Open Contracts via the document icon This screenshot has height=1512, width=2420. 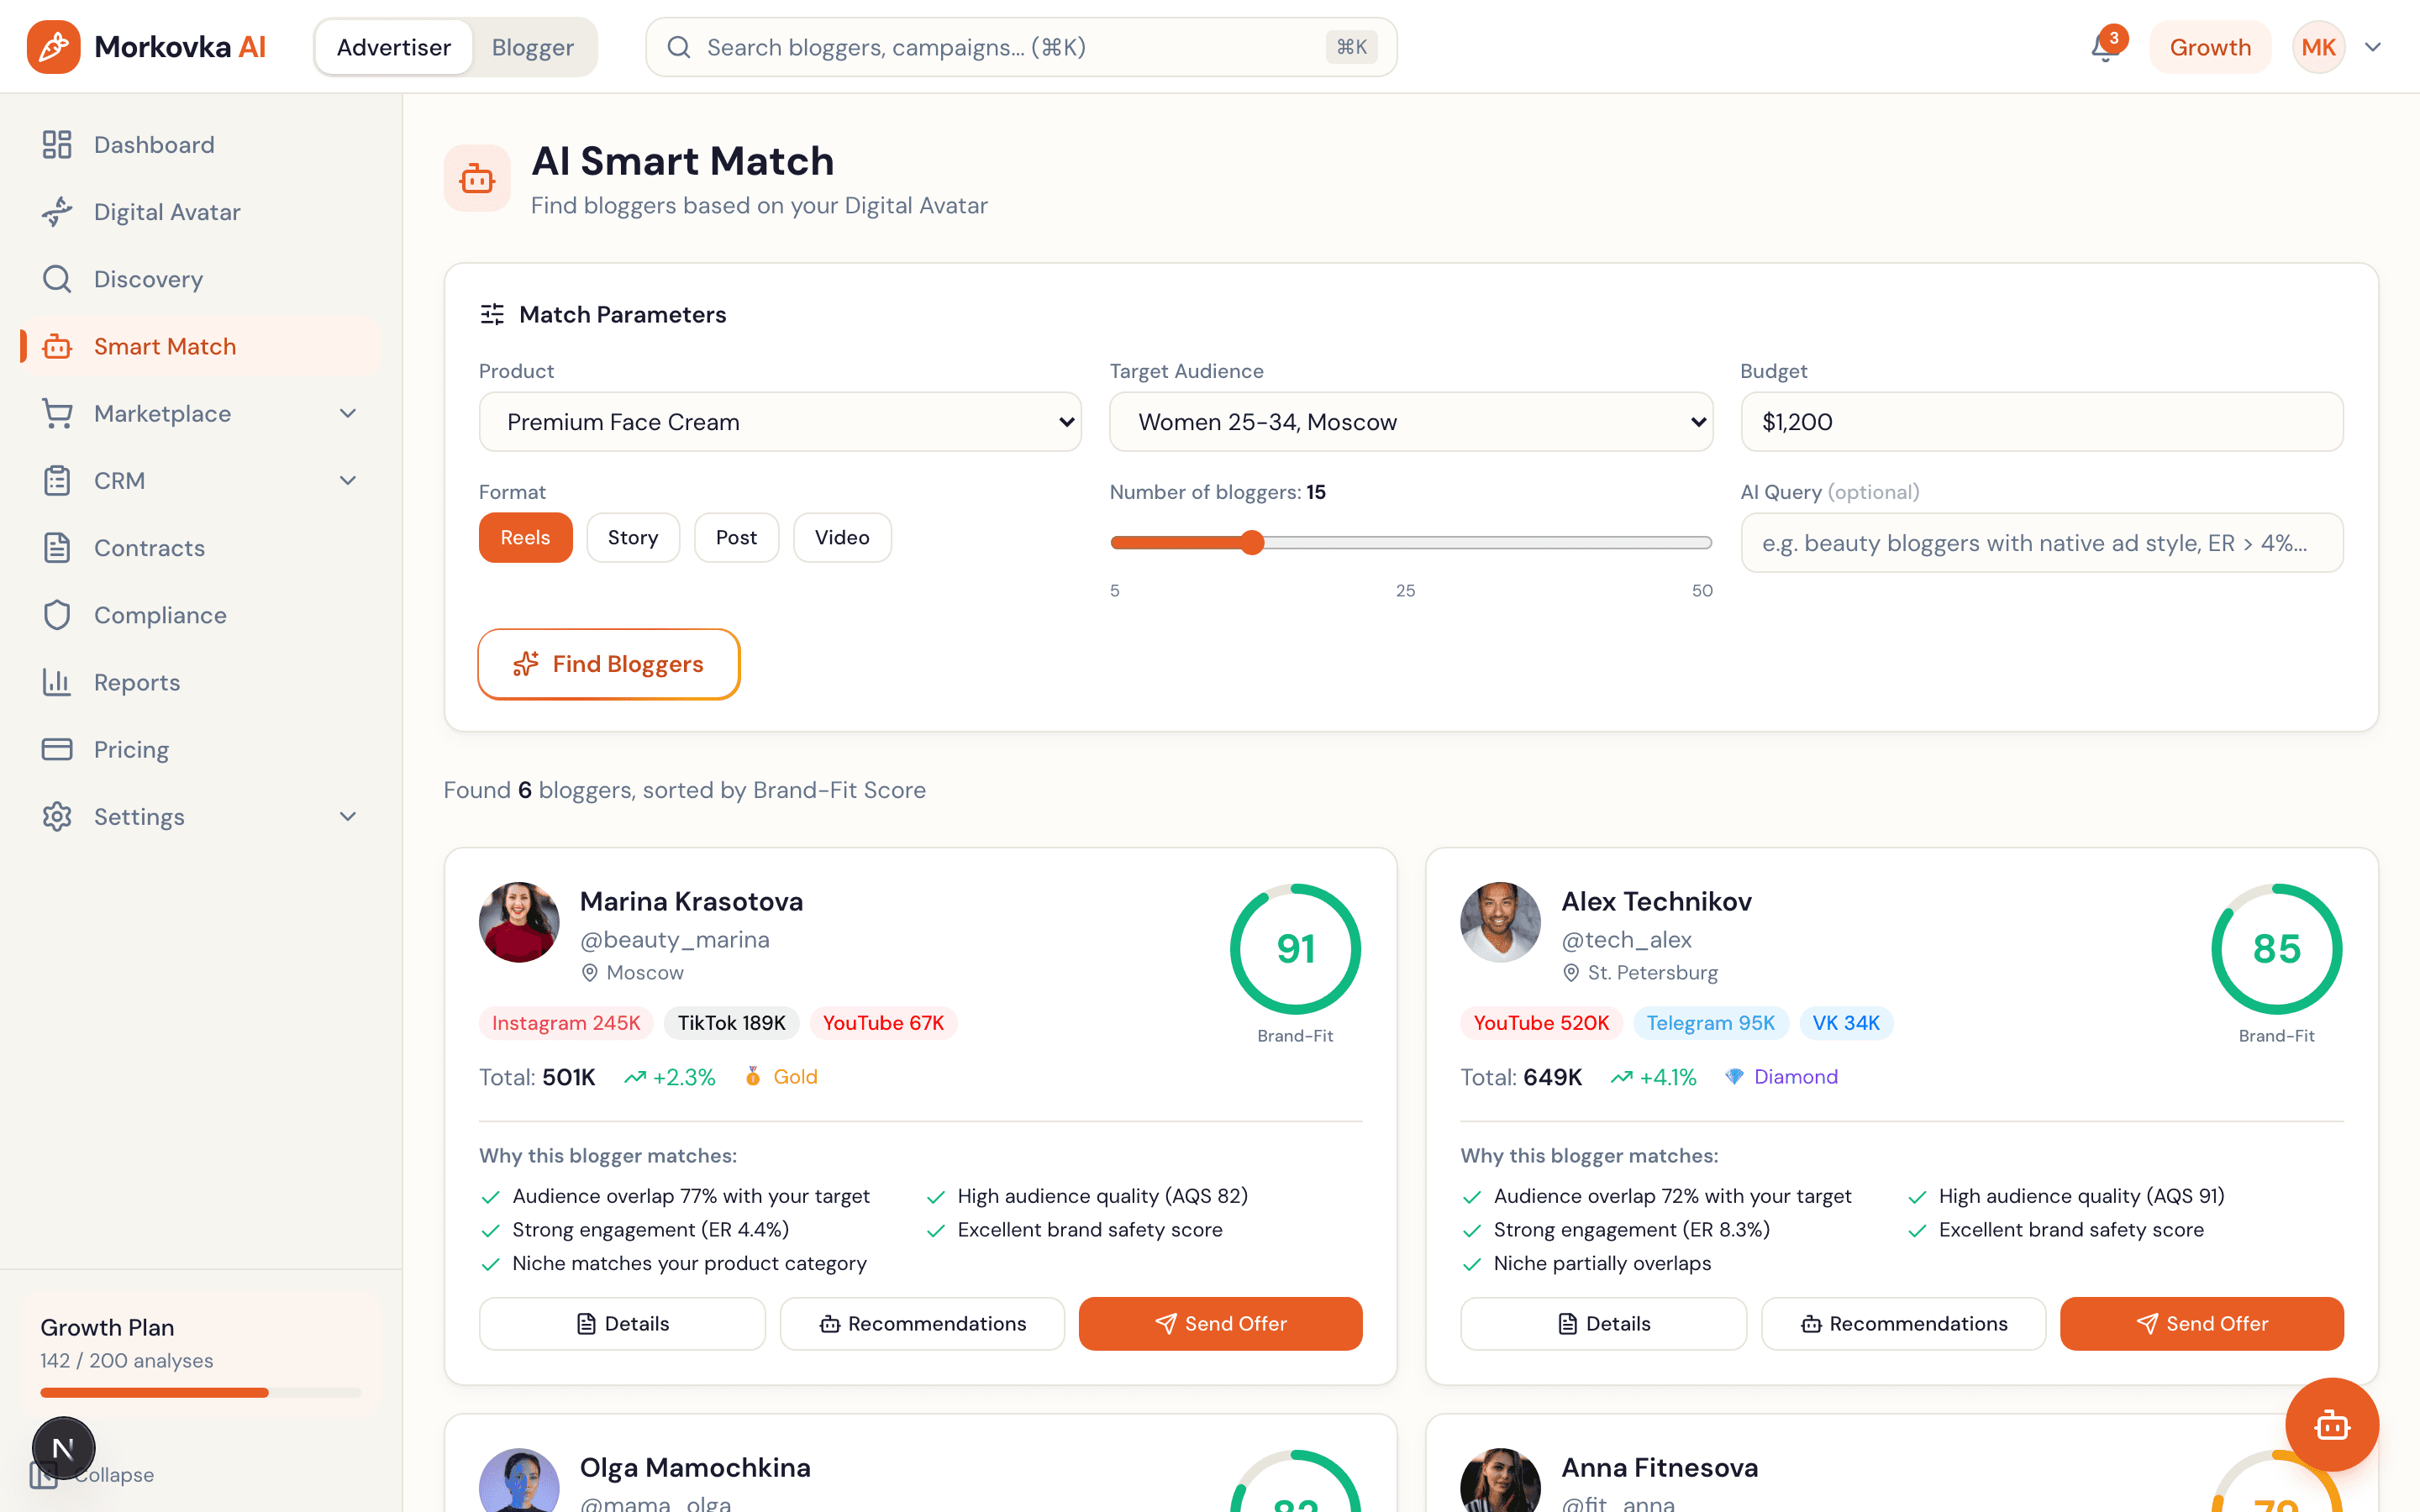[x=57, y=547]
